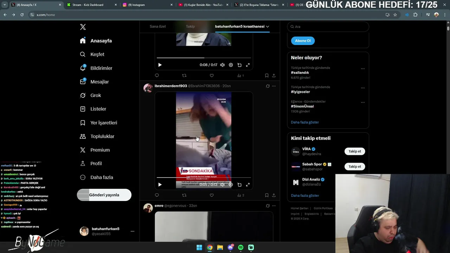The width and height of the screenshot is (450, 253).
Task: Open Listeler in sidebar
Action: click(x=93, y=109)
